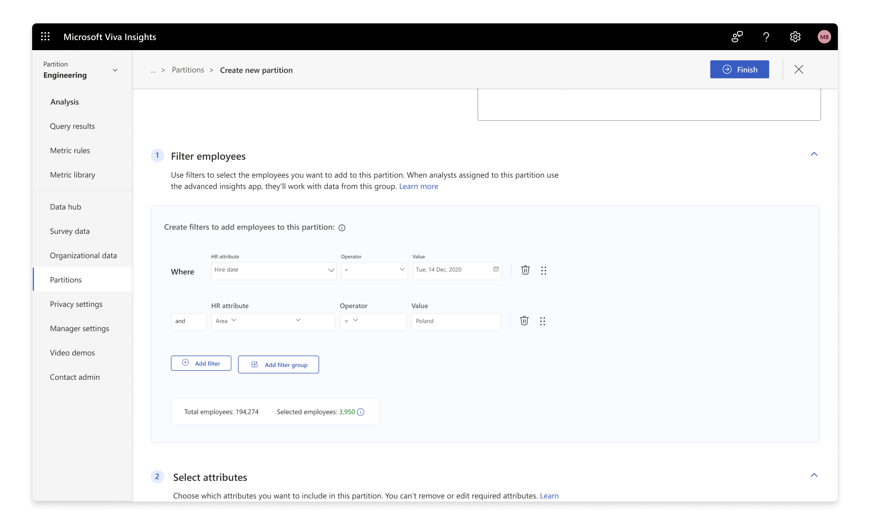Collapse the Filter employees section
The height and width of the screenshot is (525, 870).
(814, 154)
